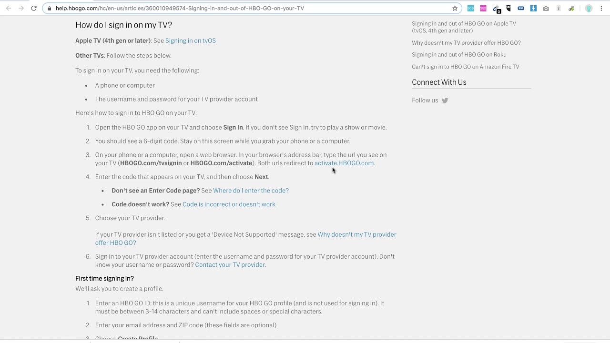The image size is (610, 343).
Task: Open the ZIP extension icon
Action: tap(521, 8)
